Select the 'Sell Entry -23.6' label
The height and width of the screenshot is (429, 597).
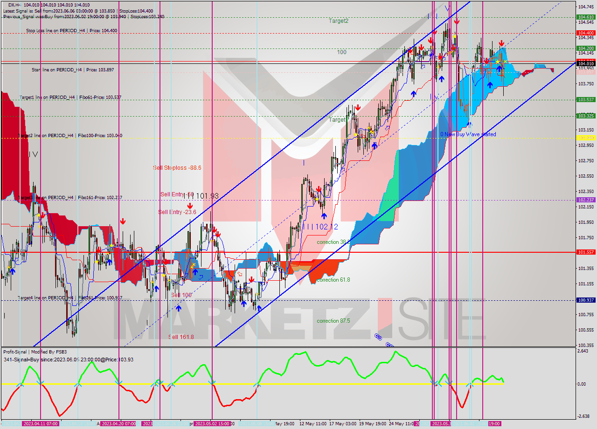(177, 212)
